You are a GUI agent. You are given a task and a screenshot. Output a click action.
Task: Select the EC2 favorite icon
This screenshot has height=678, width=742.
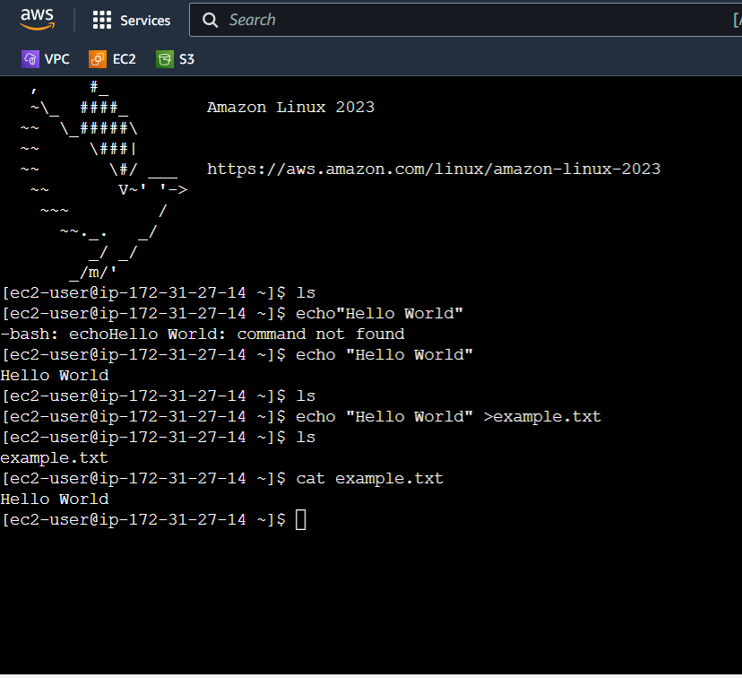(96, 58)
